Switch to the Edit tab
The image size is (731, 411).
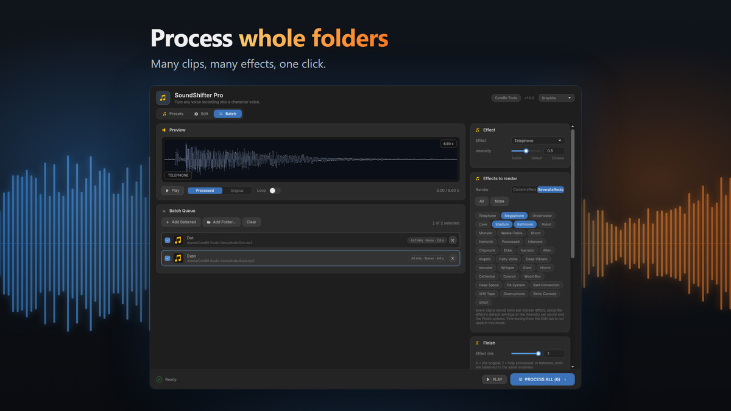(201, 114)
